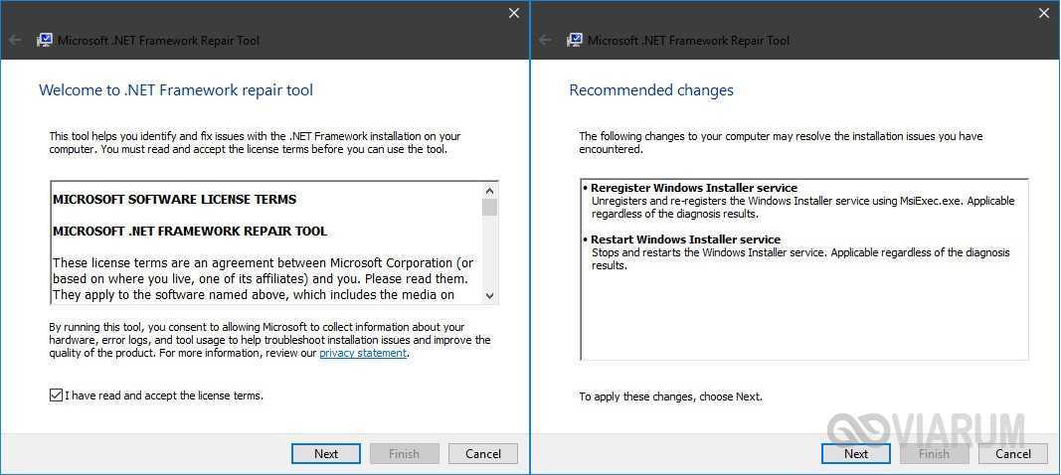This screenshot has height=475, width=1061.
Task: Click Cancel in the Recommended changes window
Action: pos(1013,453)
